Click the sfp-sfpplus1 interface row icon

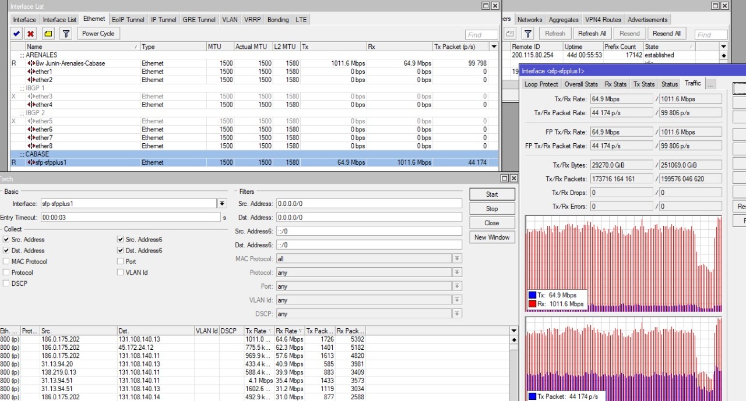[x=31, y=162]
